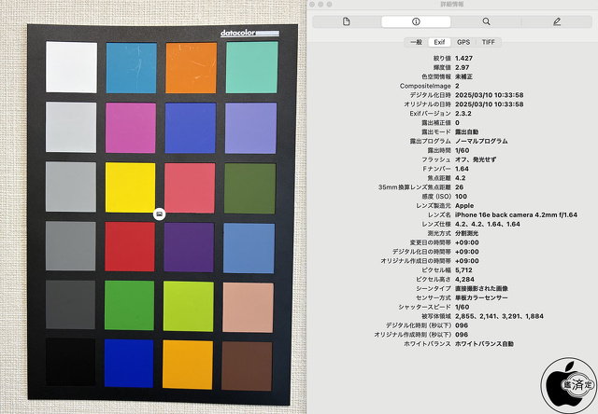Click the yellow color patch

130,186
